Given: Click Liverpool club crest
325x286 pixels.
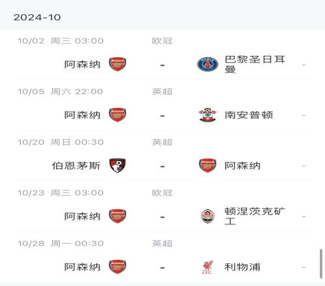Looking at the screenshot, I should [x=207, y=267].
